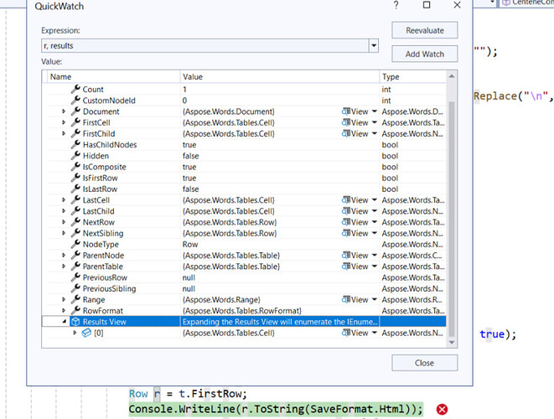Click the wrench icon beside RowFormat
554x419 pixels.
coord(75,310)
